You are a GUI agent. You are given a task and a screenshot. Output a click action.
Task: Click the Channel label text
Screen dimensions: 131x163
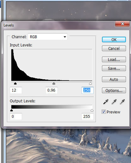(19, 37)
